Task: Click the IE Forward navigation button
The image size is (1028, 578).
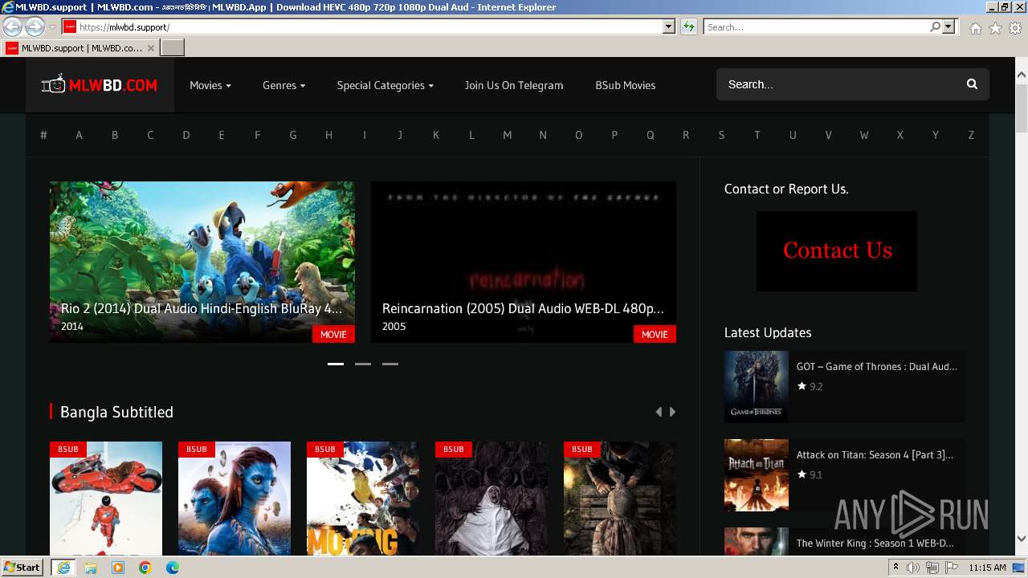Action: pos(35,27)
